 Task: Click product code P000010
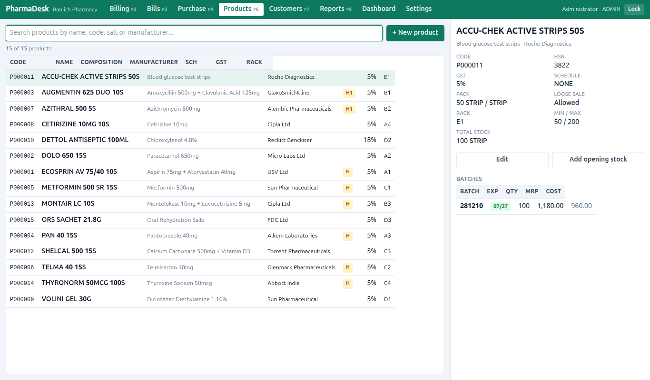[22, 140]
